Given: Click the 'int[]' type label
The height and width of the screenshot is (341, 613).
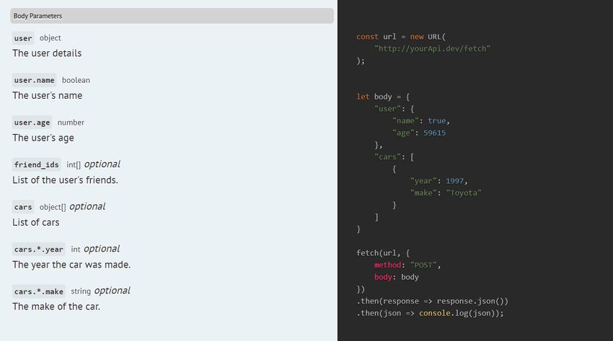Looking at the screenshot, I should [x=74, y=164].
